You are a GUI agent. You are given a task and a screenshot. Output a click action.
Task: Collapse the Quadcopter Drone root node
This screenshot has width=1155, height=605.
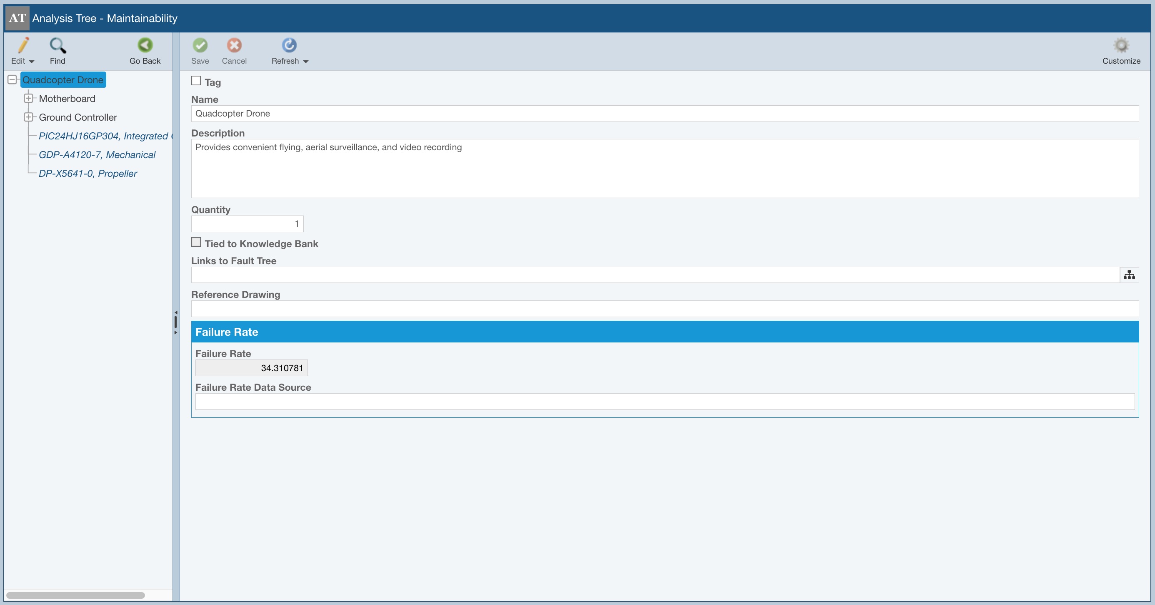pos(12,80)
